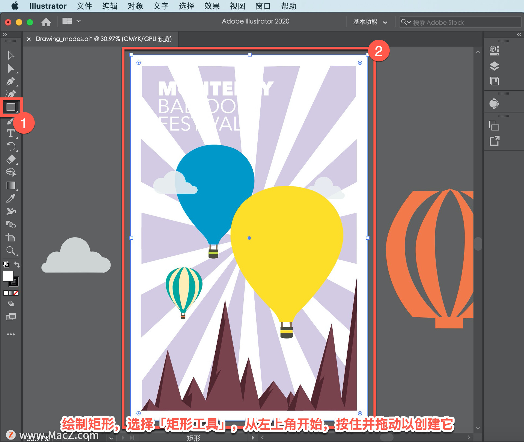Screen dimensions: 524x442
Task: Select the Eyedropper tool
Action: tap(11, 198)
